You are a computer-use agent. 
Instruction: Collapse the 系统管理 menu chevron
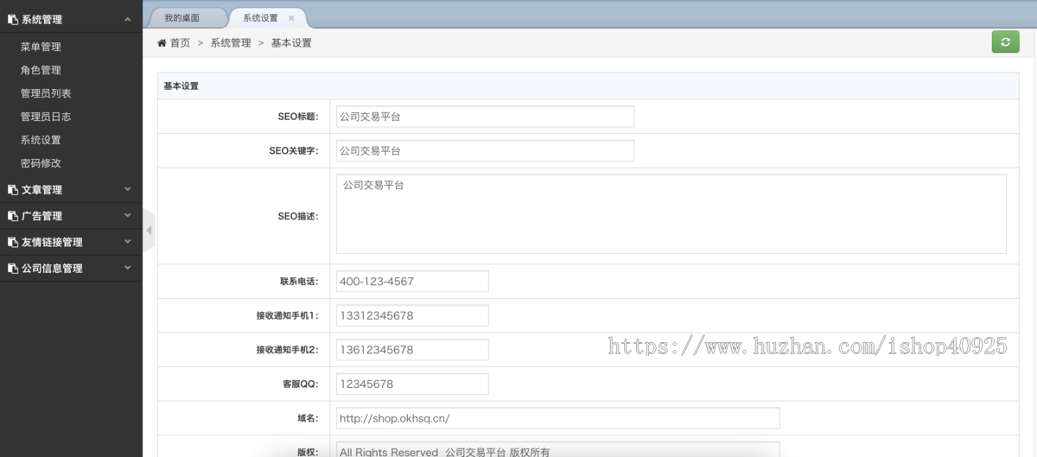[128, 19]
